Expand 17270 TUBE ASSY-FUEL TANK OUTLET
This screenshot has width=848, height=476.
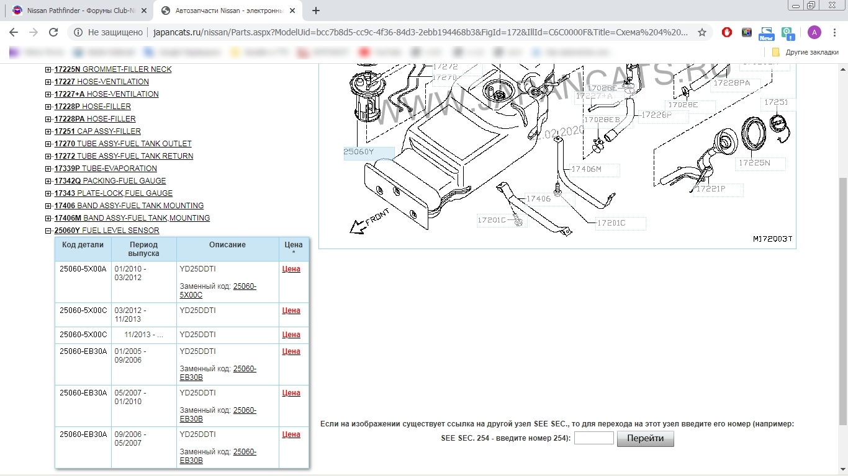pos(48,144)
